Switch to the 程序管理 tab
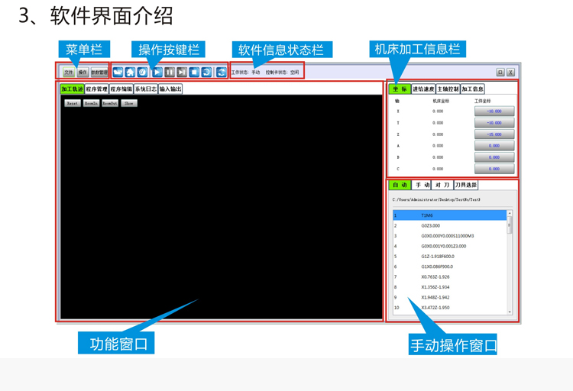 coord(97,89)
